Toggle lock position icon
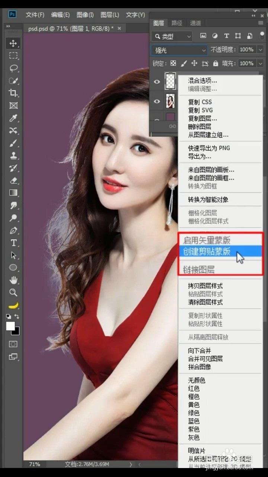 click(x=194, y=63)
